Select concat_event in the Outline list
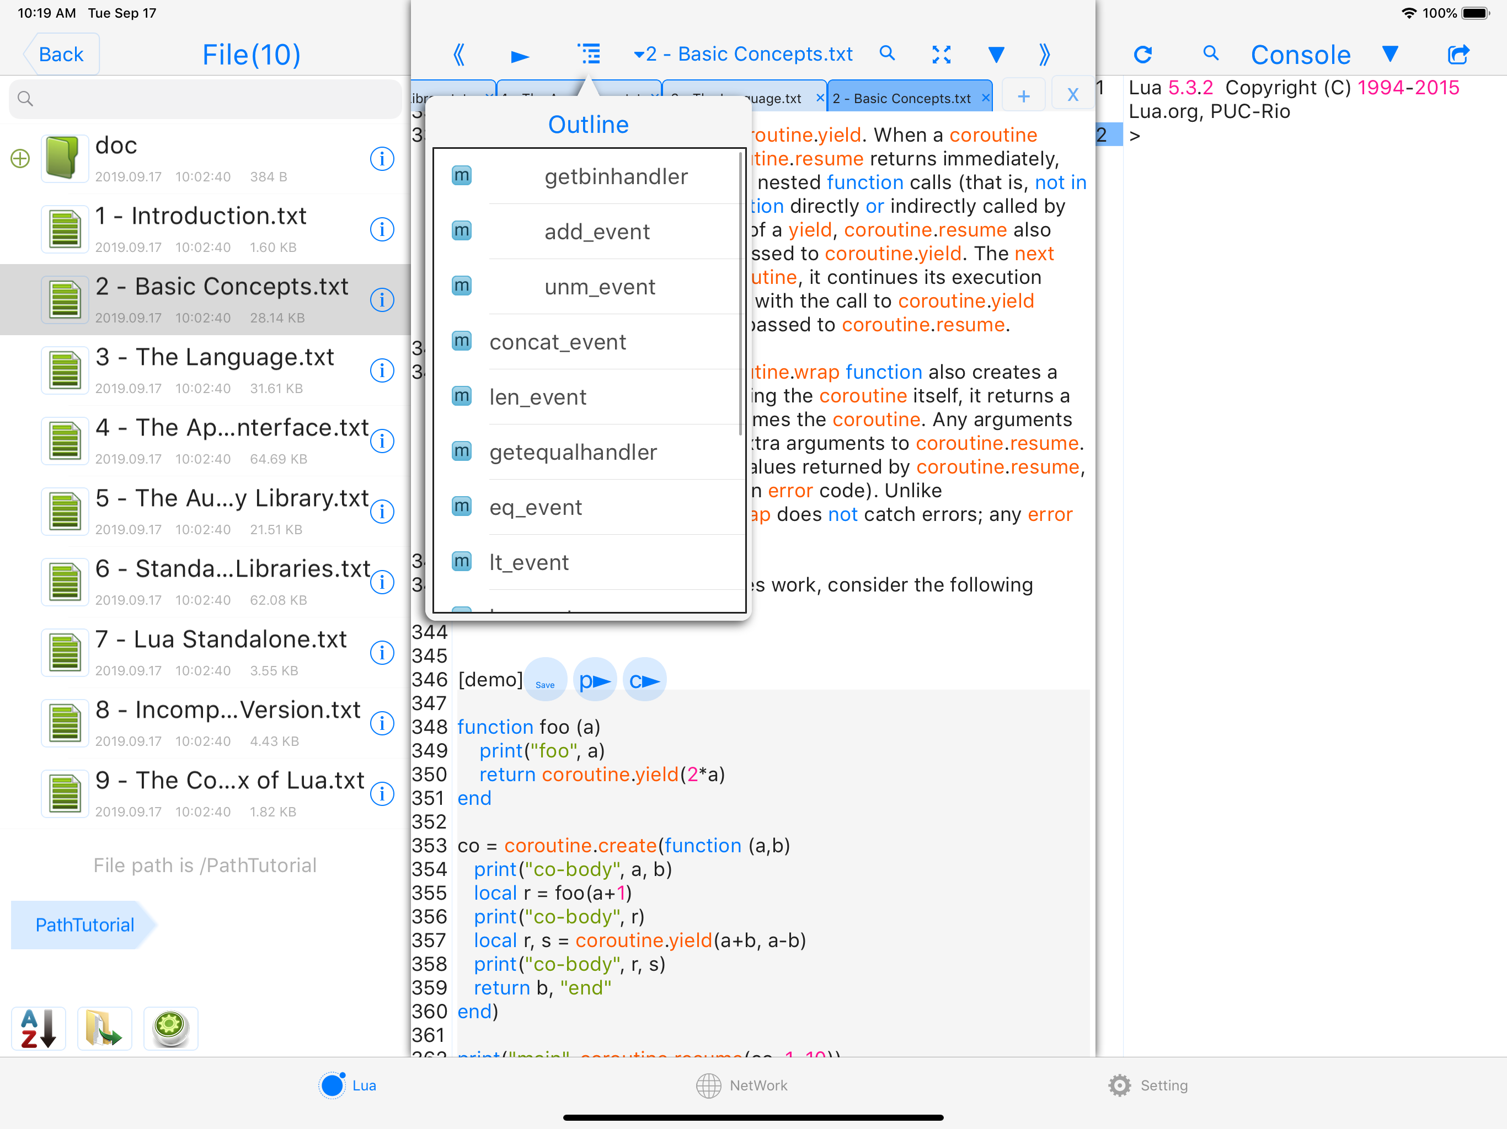Image resolution: width=1507 pixels, height=1129 pixels. coord(557,342)
